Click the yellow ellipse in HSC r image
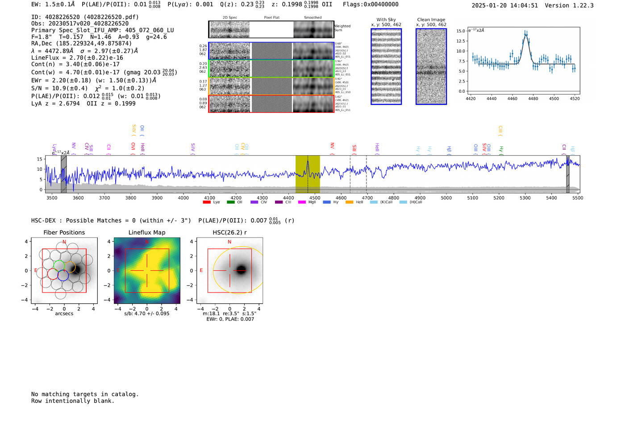Viewport: 625px width, 425px height. click(x=238, y=270)
